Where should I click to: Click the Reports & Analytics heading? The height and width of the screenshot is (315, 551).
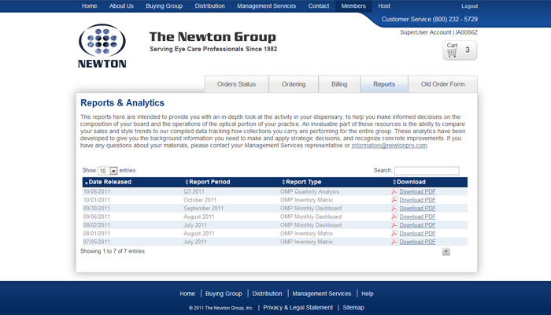pyautogui.click(x=122, y=103)
